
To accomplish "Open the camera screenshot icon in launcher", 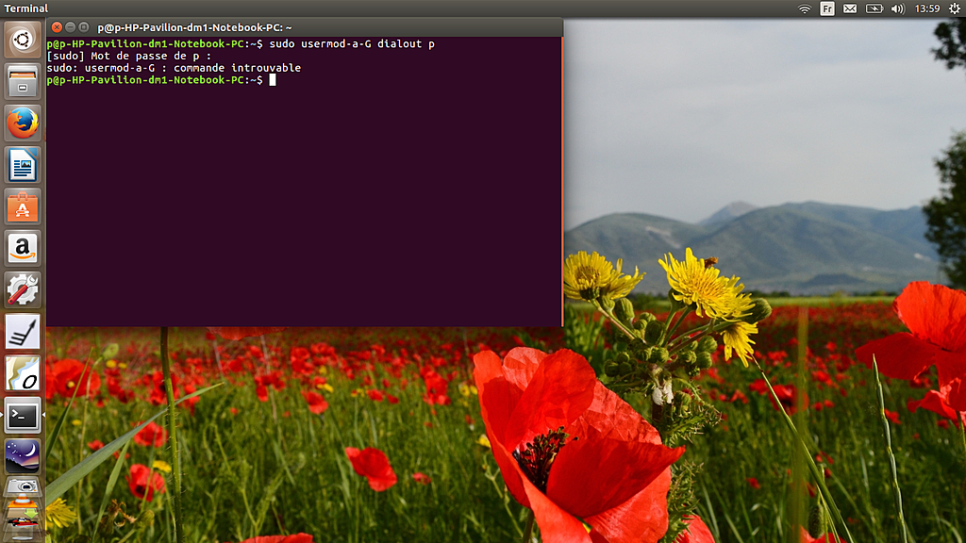I will [x=23, y=487].
